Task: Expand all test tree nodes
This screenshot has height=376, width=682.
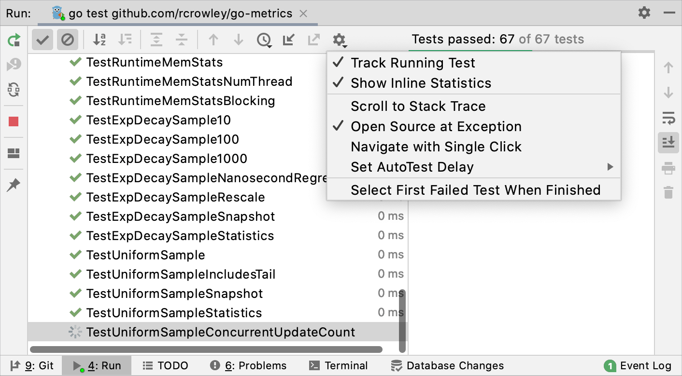Action: (x=156, y=40)
